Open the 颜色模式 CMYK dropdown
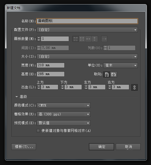 tap(64, 105)
